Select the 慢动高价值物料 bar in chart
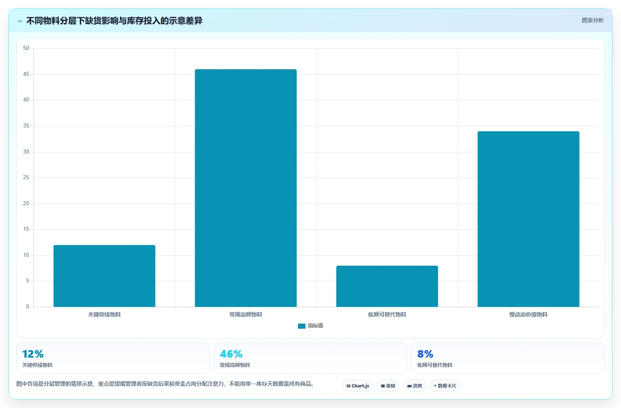The width and height of the screenshot is (621, 408). (528, 219)
